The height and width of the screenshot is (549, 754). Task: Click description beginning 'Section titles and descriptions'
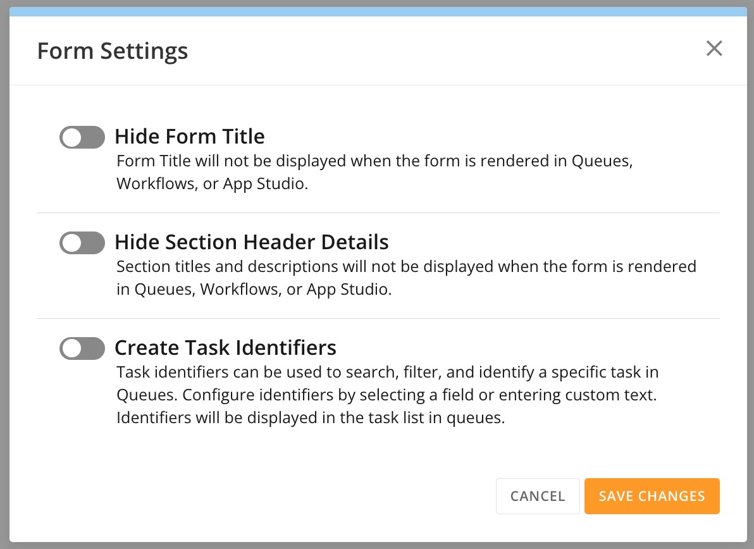[406, 278]
